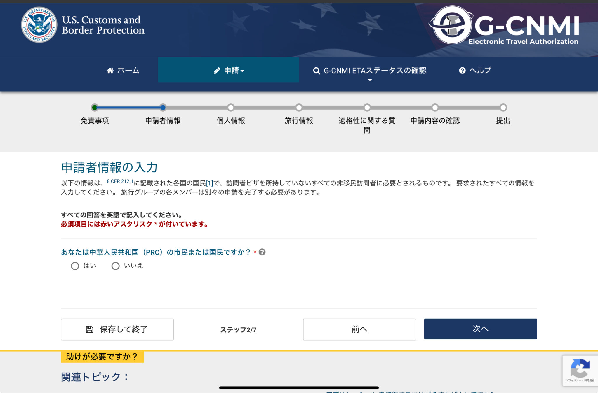Click the home icon in the navigation bar

110,70
